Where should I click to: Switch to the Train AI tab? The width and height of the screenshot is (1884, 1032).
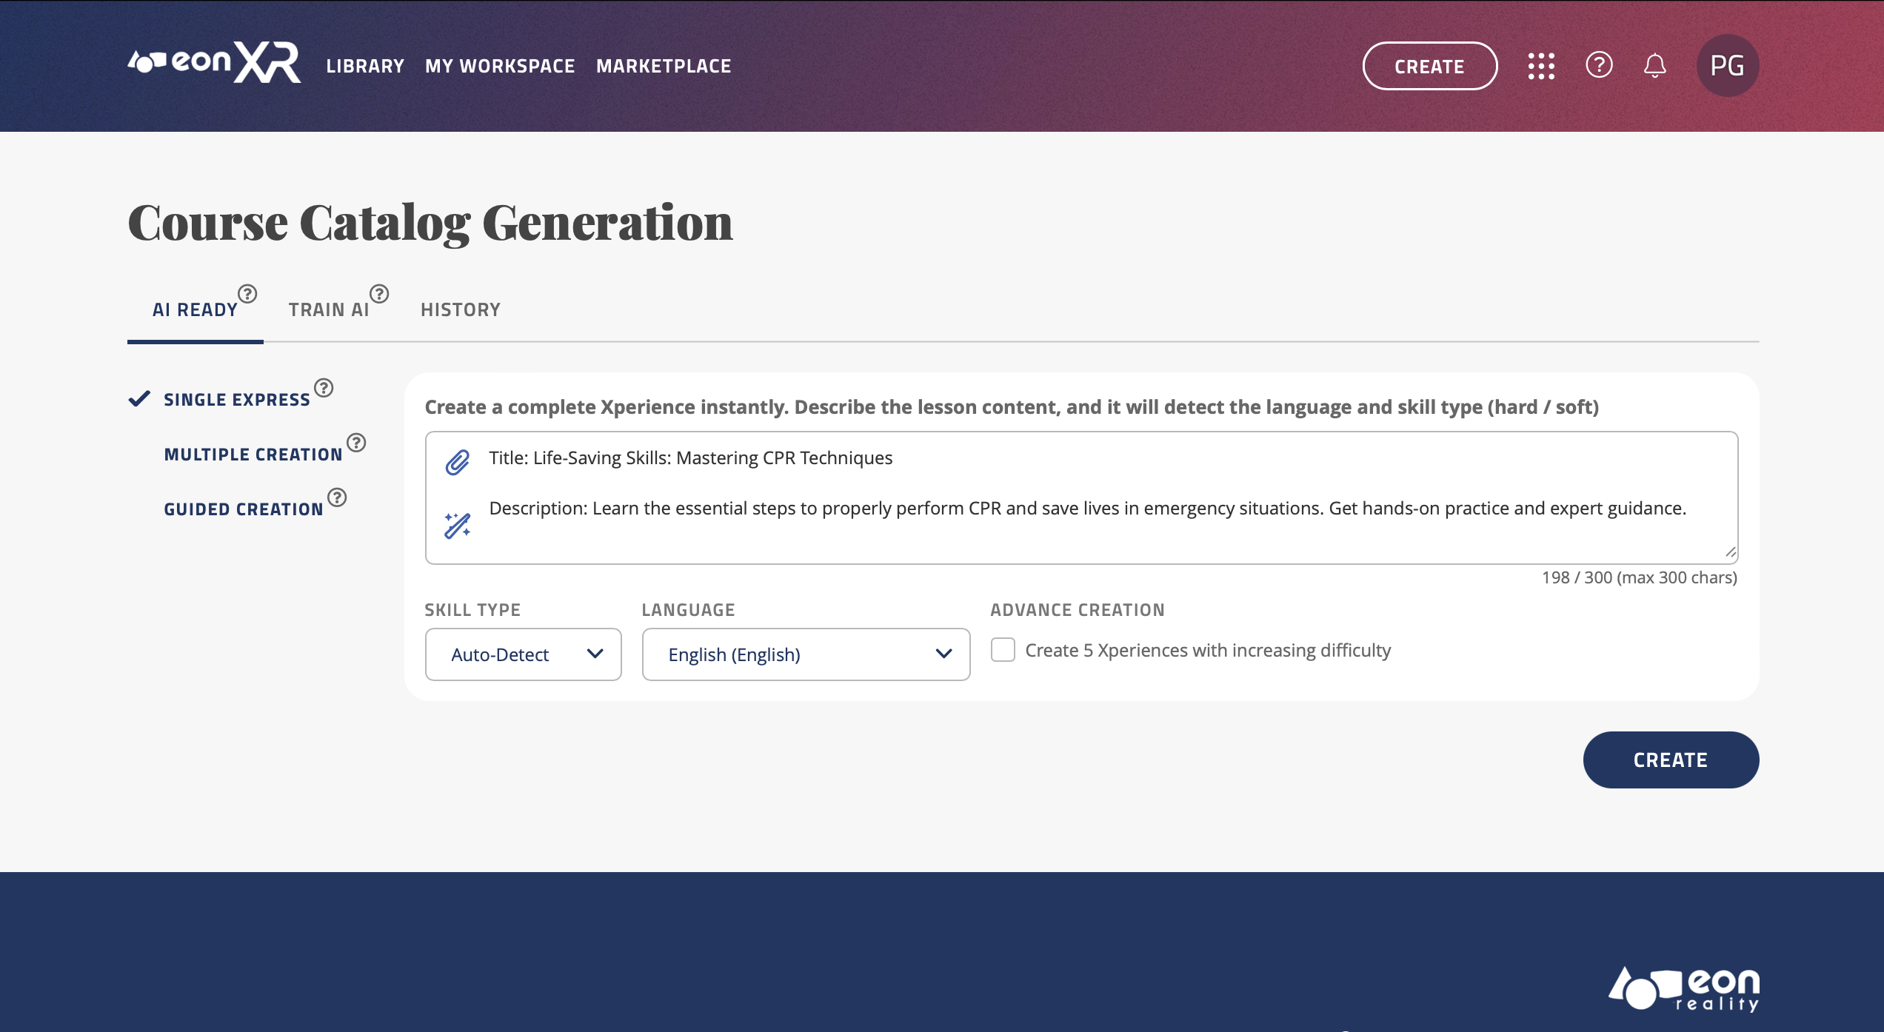tap(329, 309)
